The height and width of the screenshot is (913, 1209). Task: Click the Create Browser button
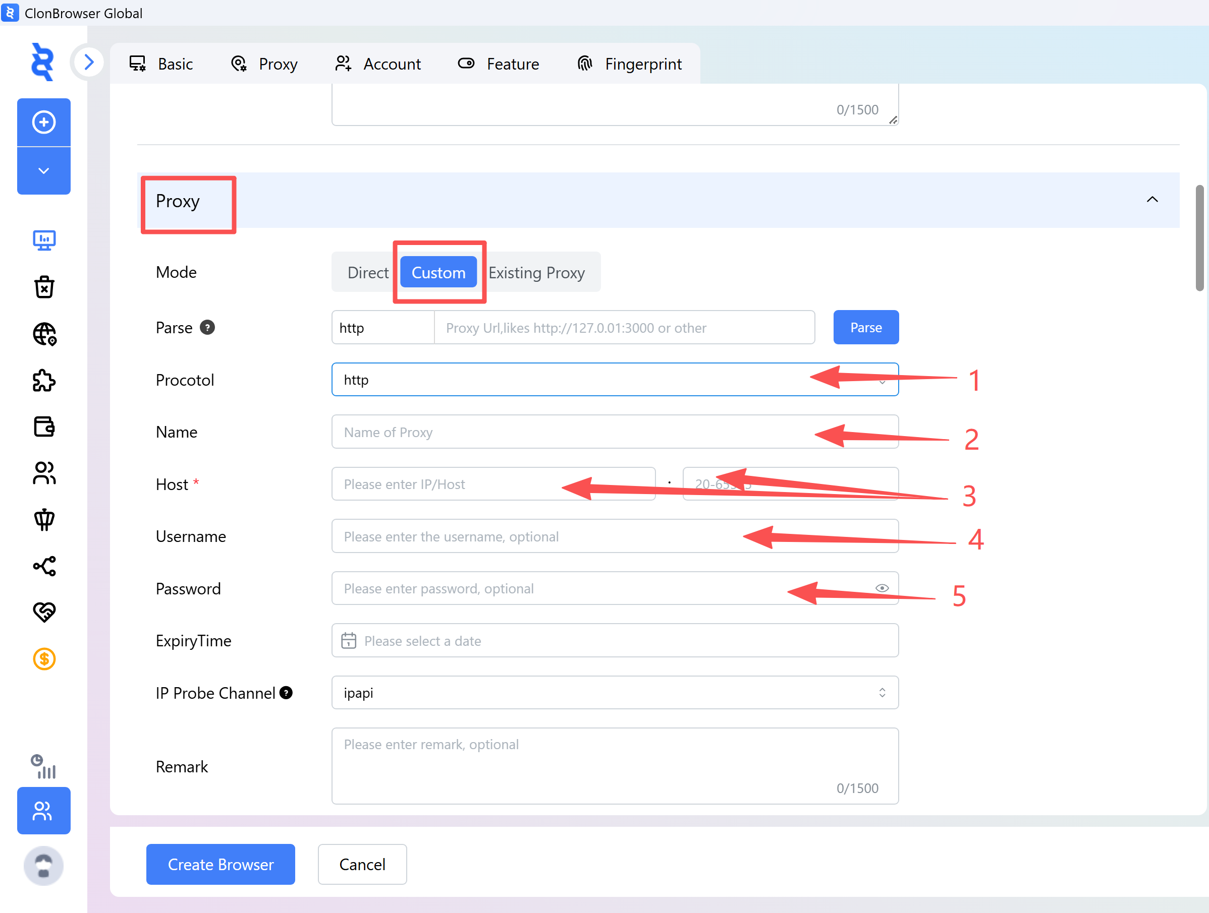[221, 865]
